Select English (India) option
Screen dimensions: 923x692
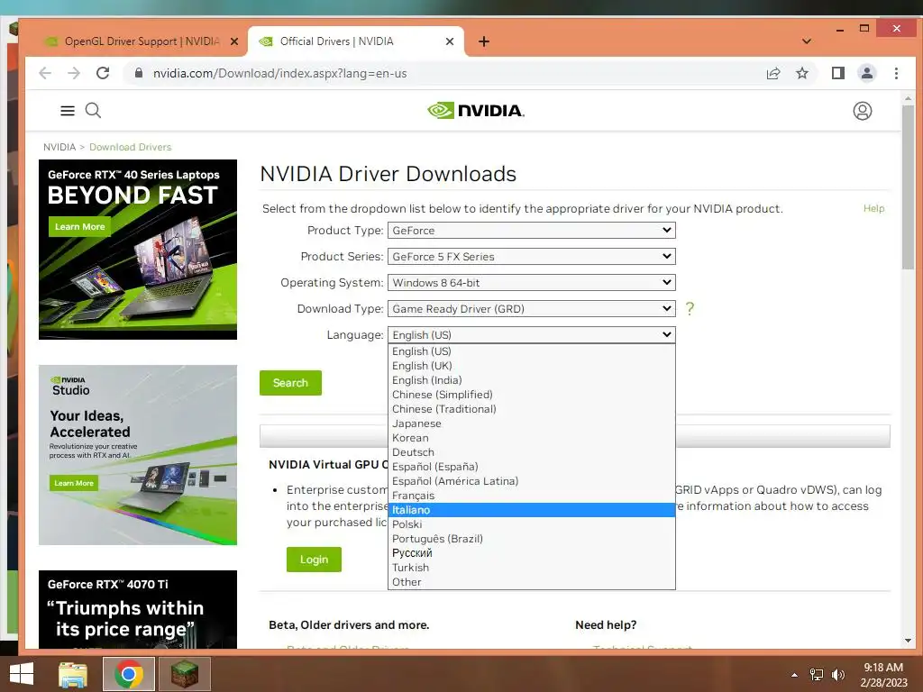(x=531, y=380)
